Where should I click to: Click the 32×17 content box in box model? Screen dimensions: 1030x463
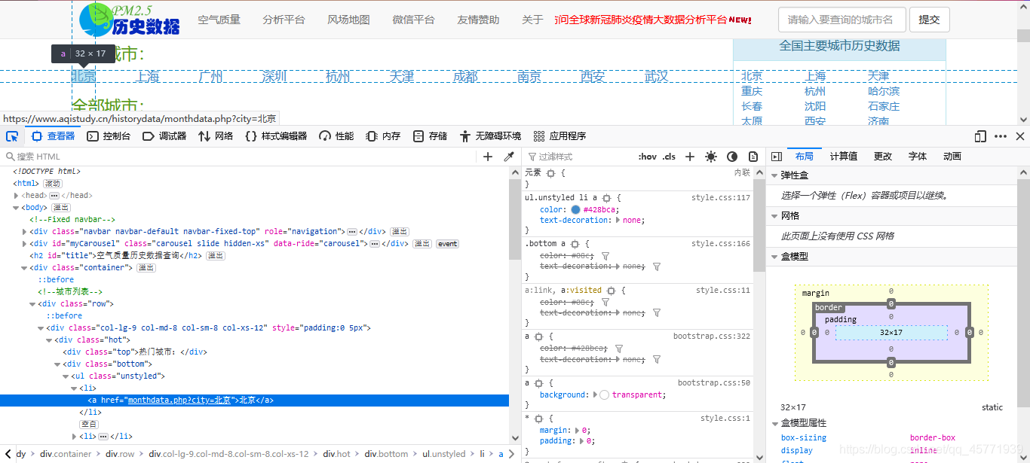coord(891,332)
